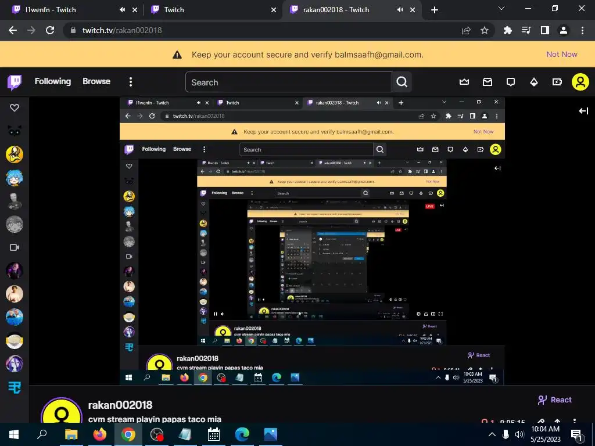The height and width of the screenshot is (446, 595).
Task: Open the Twitch home logo
Action: coord(15,82)
